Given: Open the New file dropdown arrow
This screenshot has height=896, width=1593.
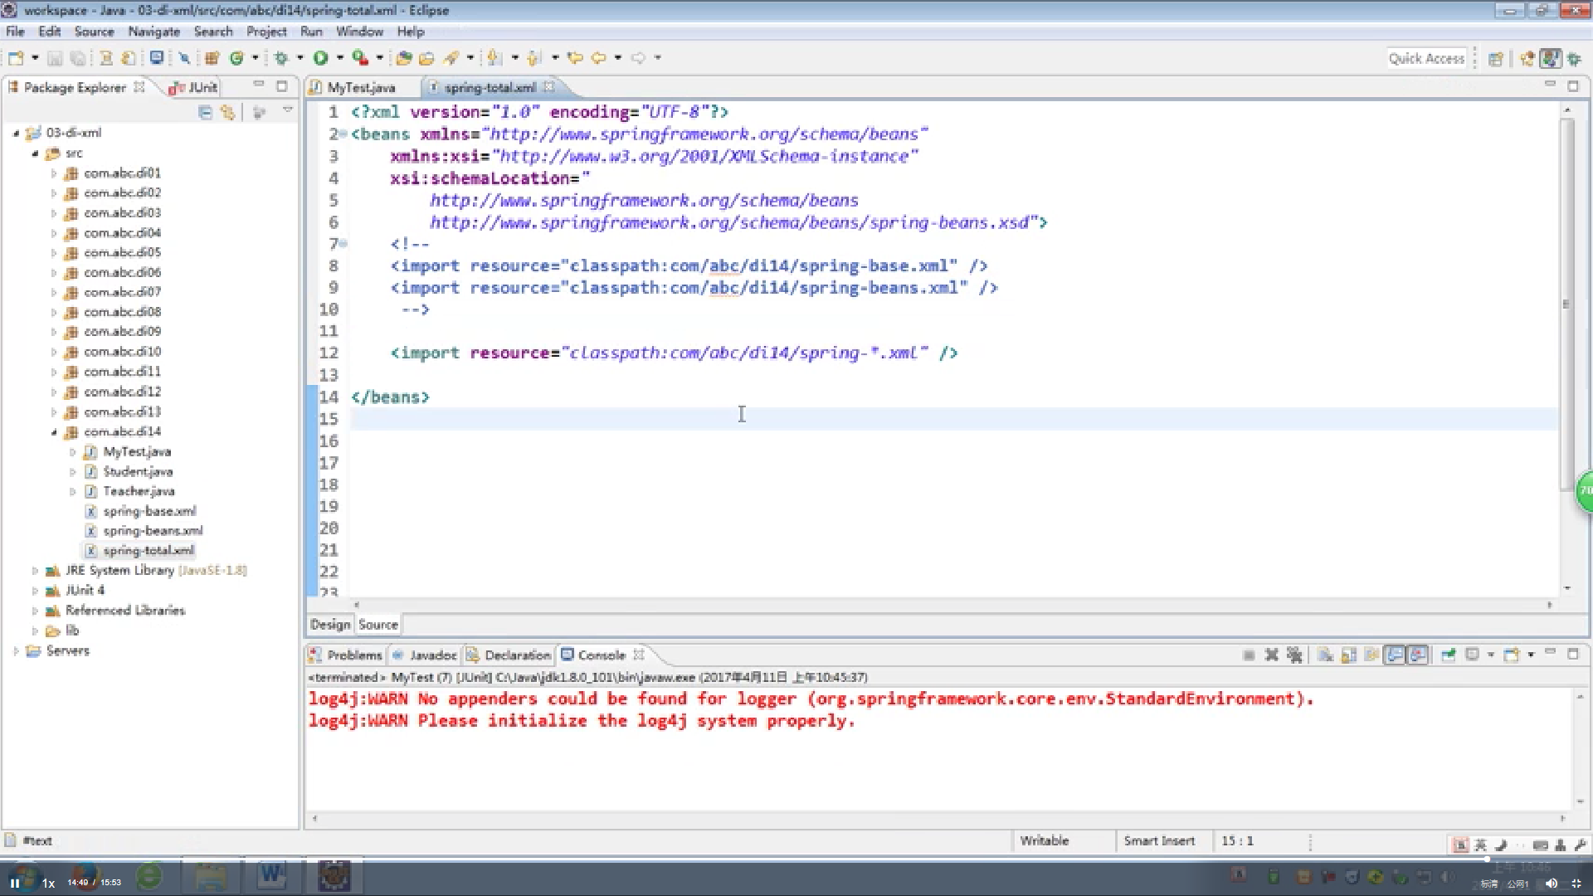Looking at the screenshot, I should coord(35,58).
